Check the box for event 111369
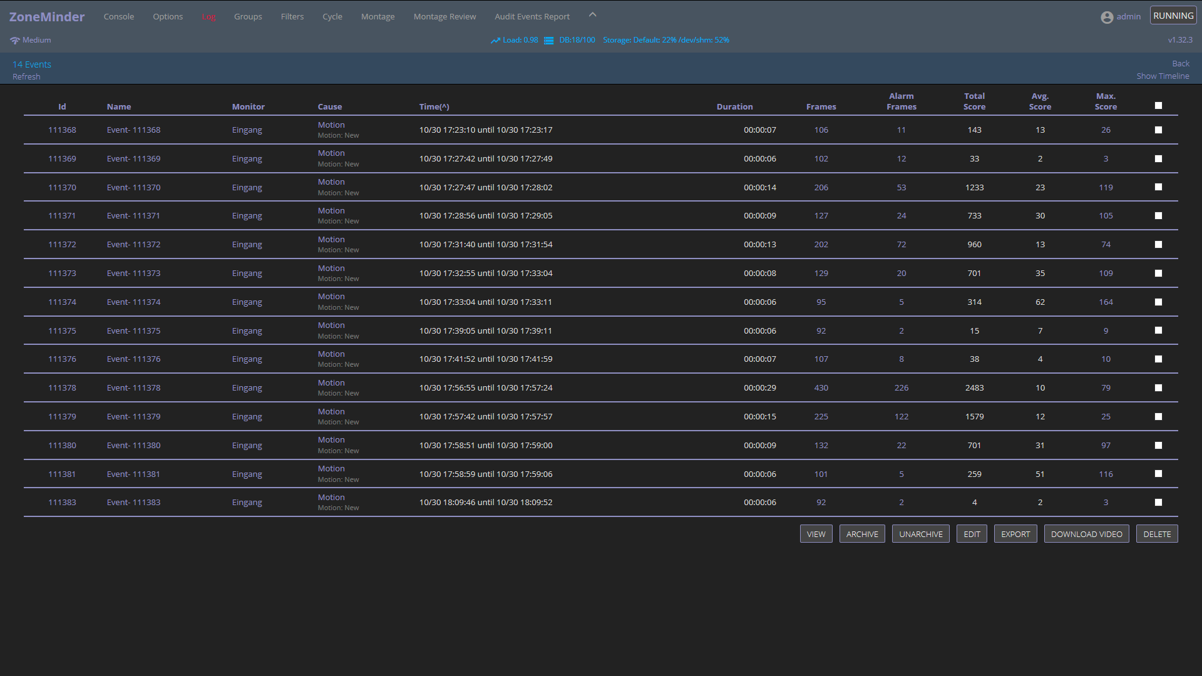 coord(1158,159)
